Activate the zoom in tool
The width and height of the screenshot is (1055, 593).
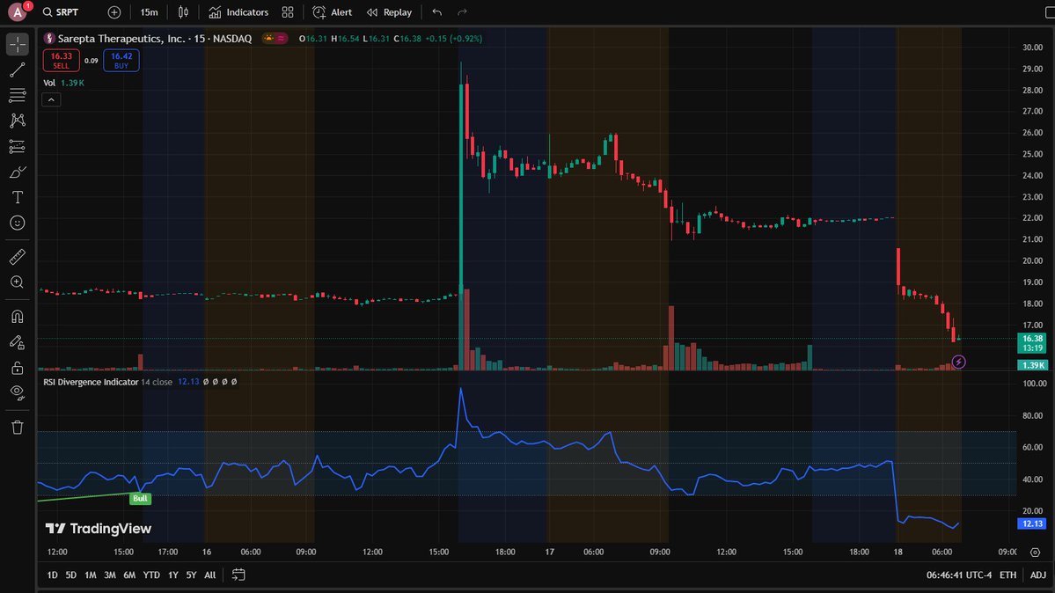18,282
